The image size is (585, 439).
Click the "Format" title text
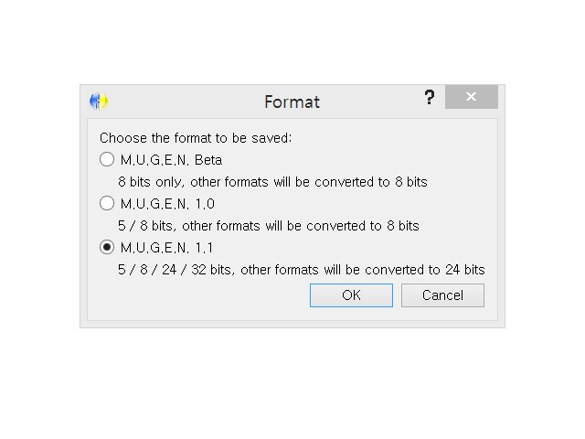[292, 102]
